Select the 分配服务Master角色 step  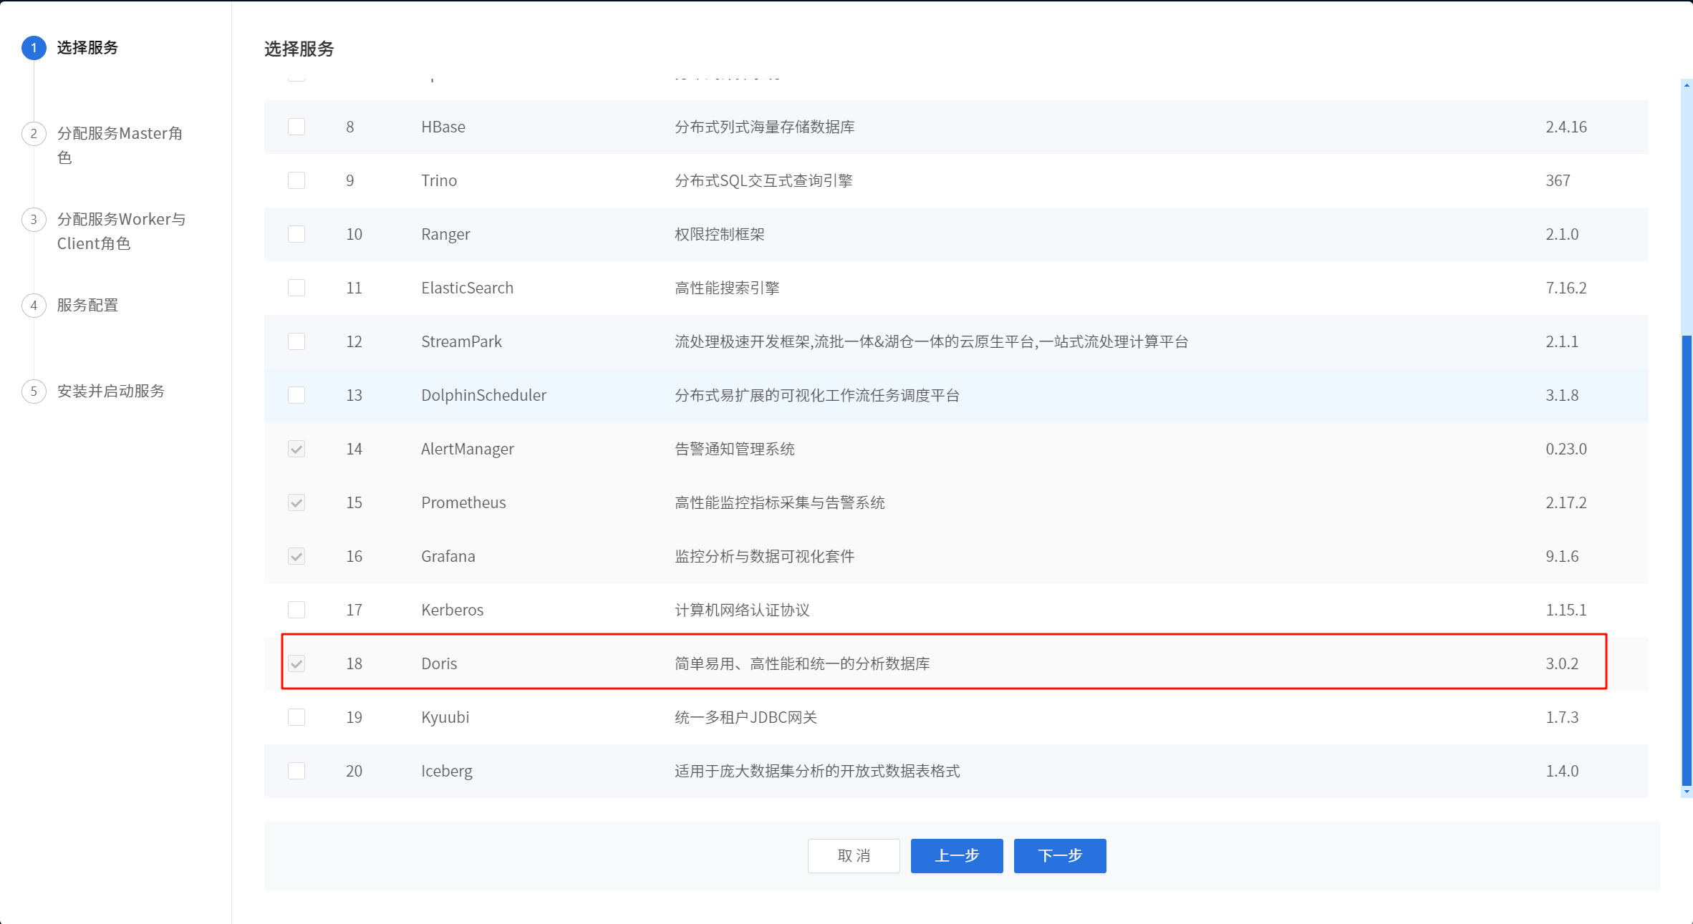tap(120, 145)
